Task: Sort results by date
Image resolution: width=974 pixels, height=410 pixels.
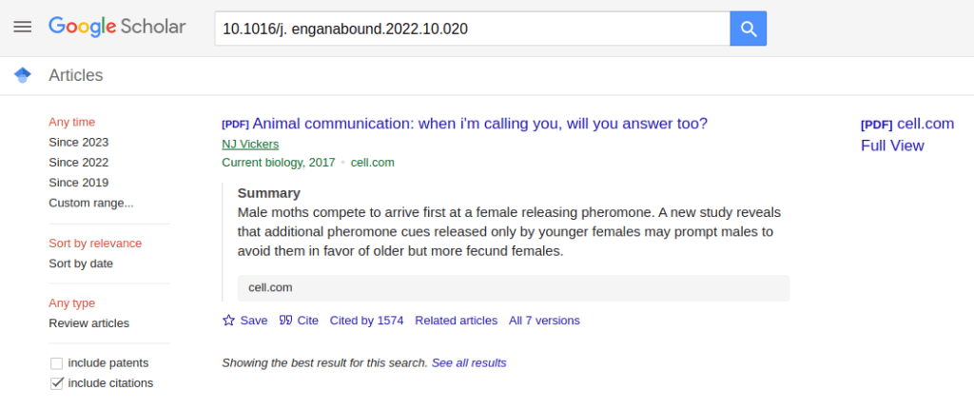Action: click(81, 264)
